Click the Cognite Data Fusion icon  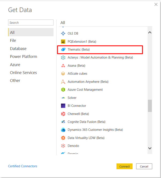pos(63,122)
